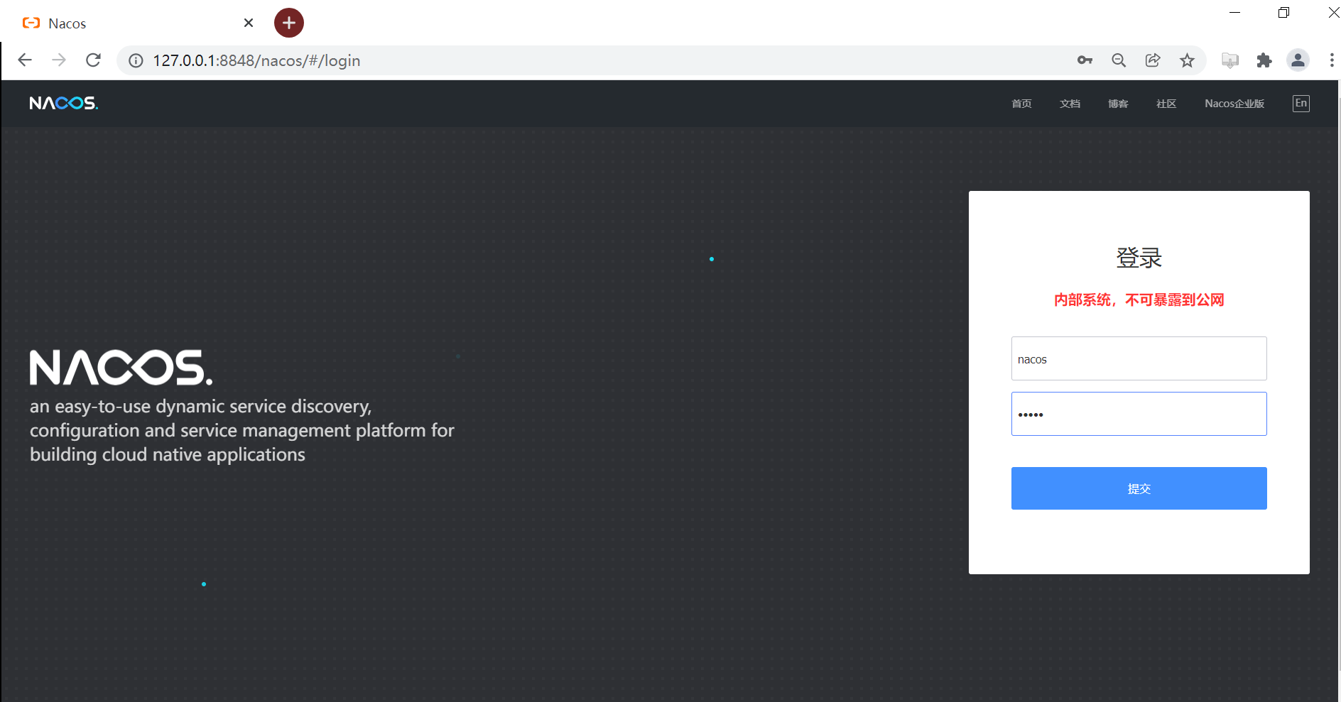
Task: Open the reading list icon
Action: (1230, 60)
